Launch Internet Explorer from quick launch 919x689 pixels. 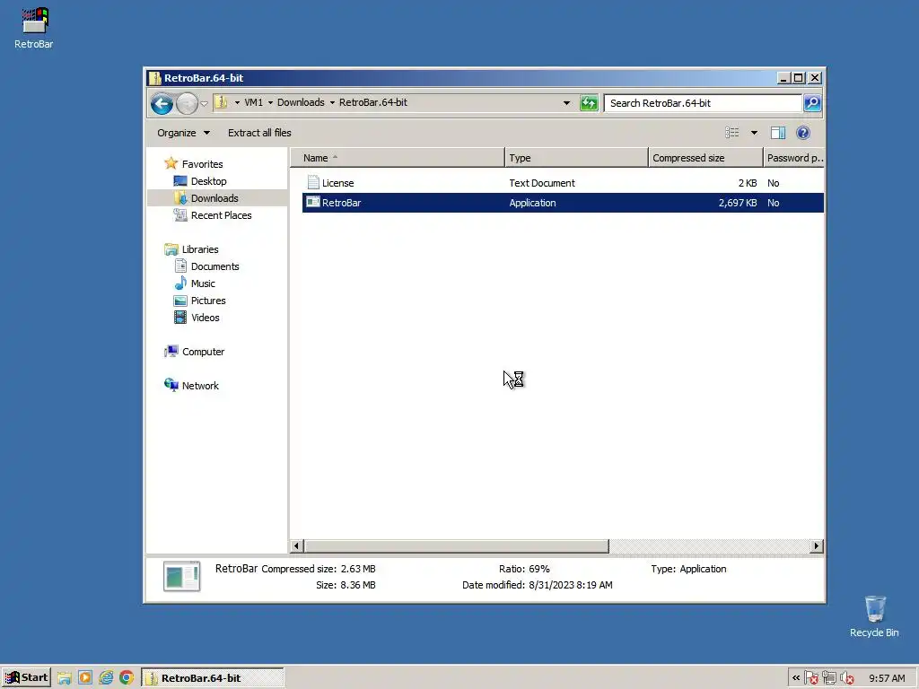[x=106, y=678]
